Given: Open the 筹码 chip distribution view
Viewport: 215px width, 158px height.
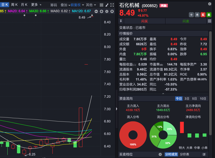Looking at the screenshot, I should click(54, 5).
